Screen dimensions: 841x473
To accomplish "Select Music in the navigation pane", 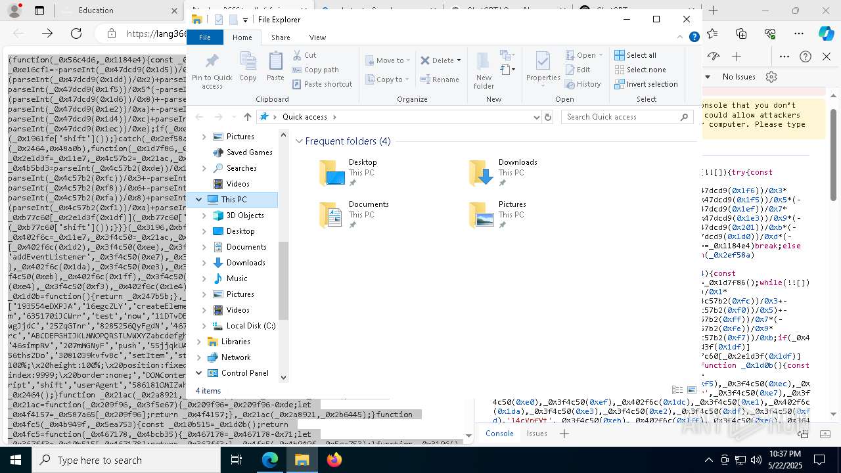I will (237, 279).
